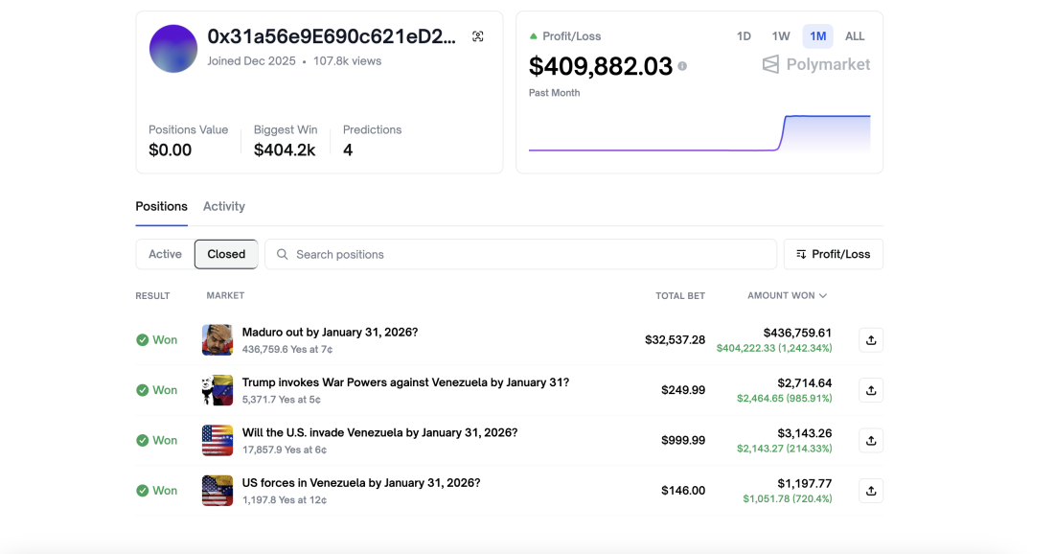Share the US forces in Venezuela result

tap(870, 491)
